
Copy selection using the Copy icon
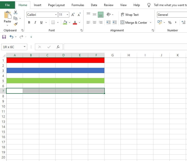click(x=15, y=18)
